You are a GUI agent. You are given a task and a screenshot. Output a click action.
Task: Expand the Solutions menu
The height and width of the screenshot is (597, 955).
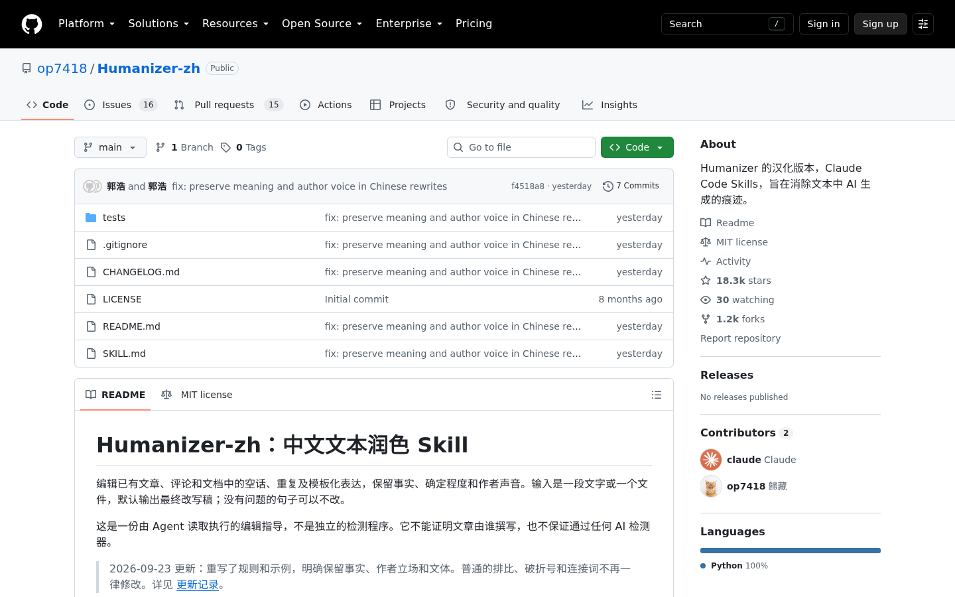159,24
